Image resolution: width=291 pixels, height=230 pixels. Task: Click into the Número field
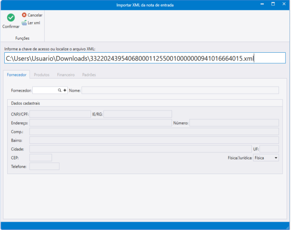(x=234, y=123)
